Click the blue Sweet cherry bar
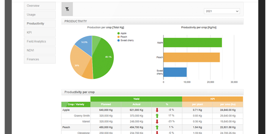The width and height of the screenshot is (269, 134). click(x=175, y=72)
